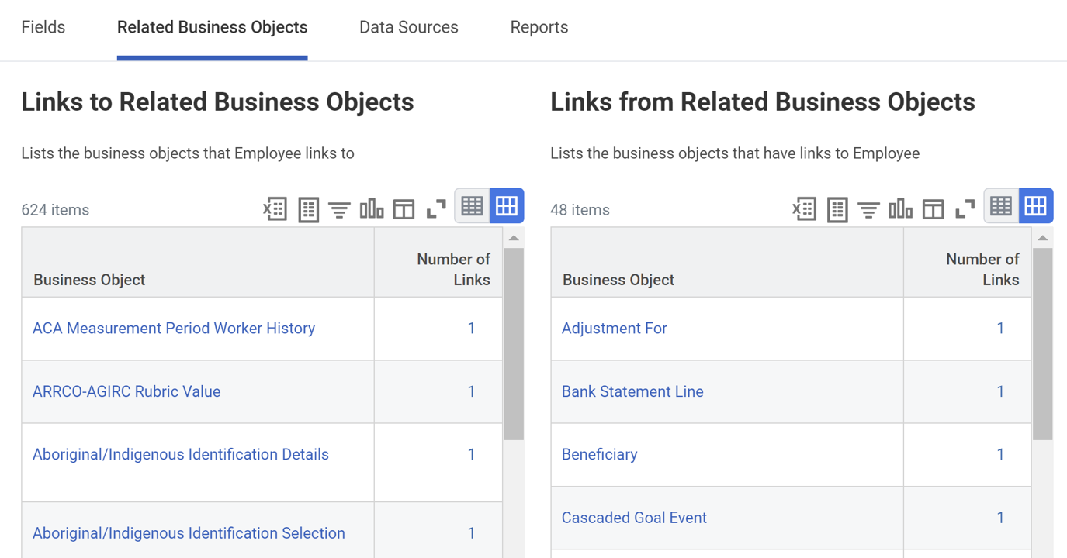The image size is (1067, 558).
Task: Open worksheet export in Links to toolbar
Action: [308, 209]
